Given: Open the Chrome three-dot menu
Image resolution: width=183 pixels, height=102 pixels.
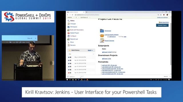Looking at the screenshot, I should (170, 15).
